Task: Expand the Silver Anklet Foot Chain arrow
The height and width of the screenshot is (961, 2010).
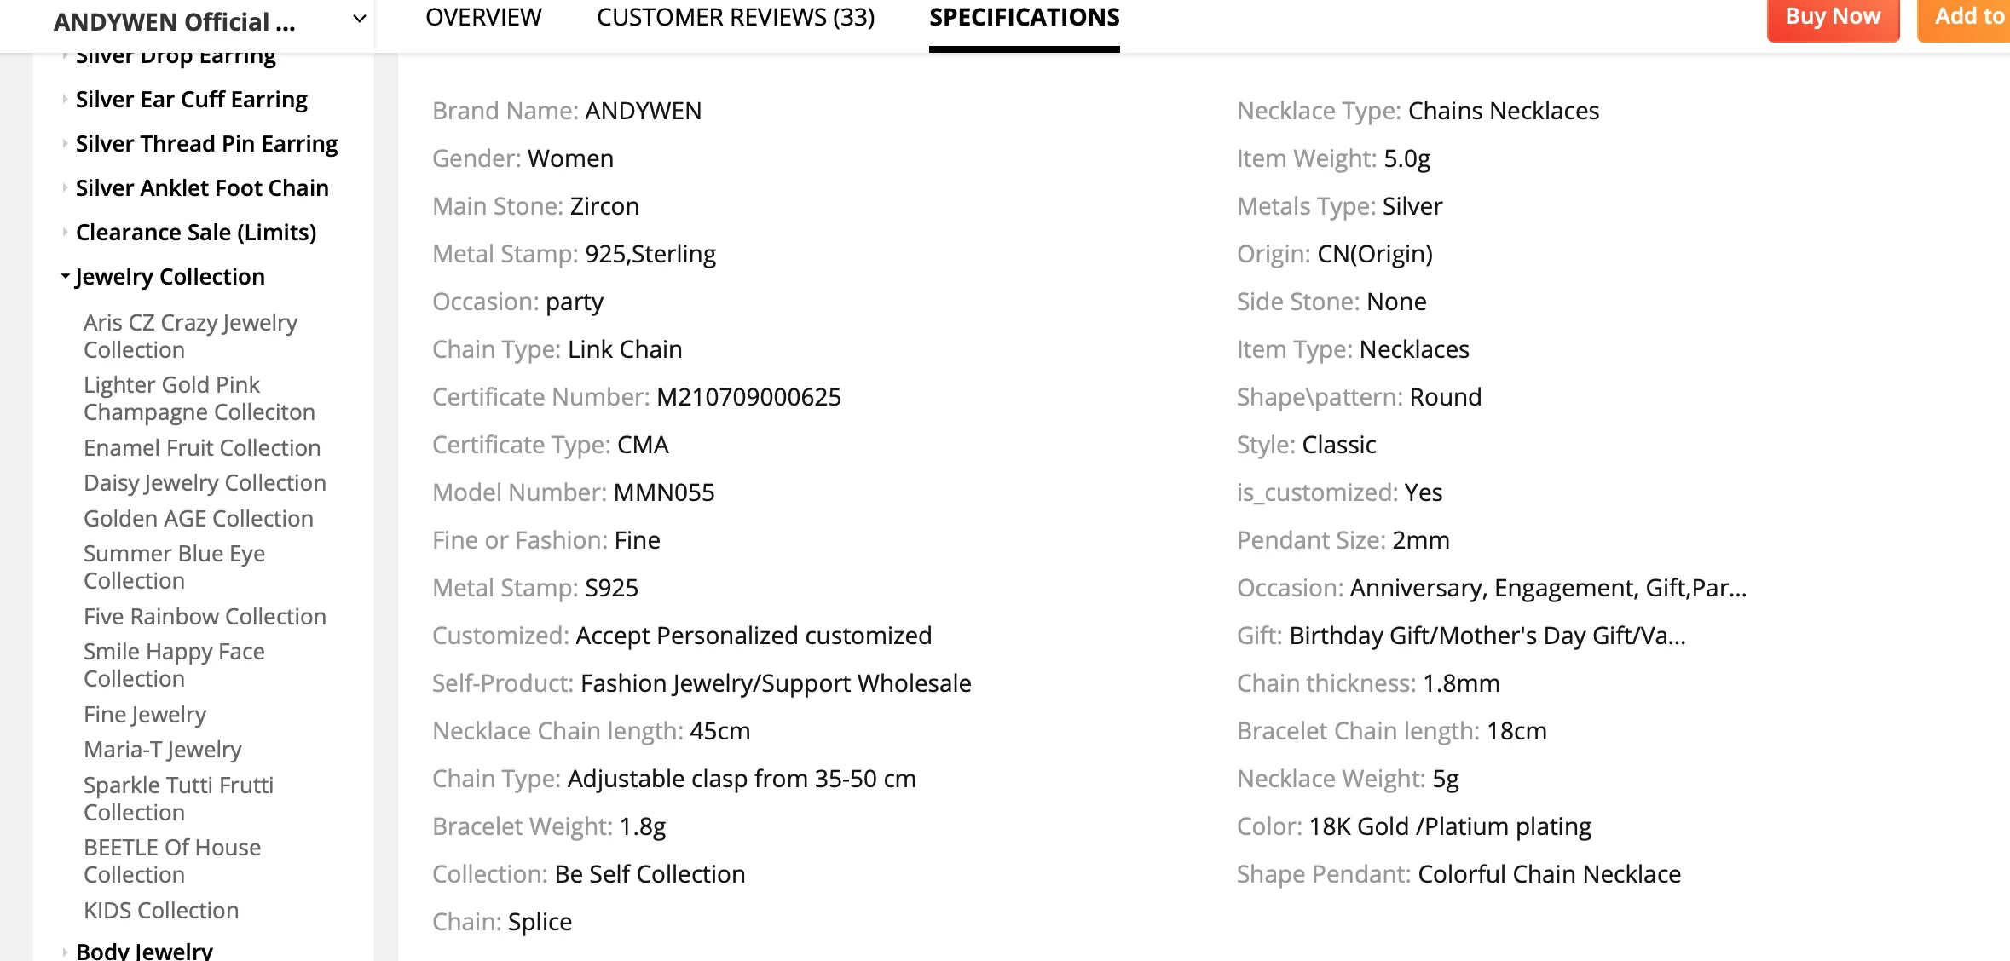Action: point(65,188)
